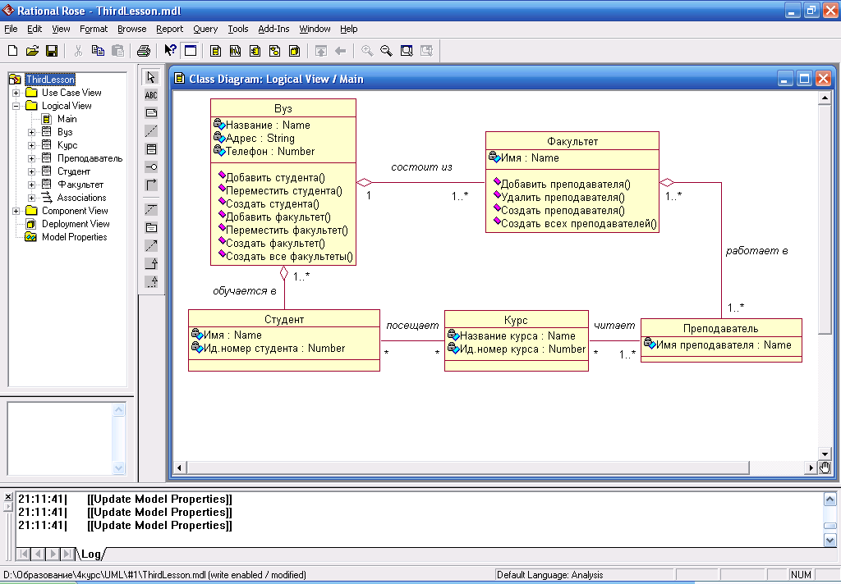Screen dimensions: 841x584
Task: Select Main diagram in the browser tree
Action: [67, 119]
